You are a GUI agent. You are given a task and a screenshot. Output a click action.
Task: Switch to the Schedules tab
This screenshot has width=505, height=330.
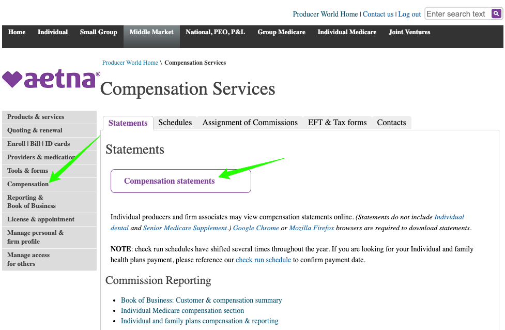click(x=175, y=123)
